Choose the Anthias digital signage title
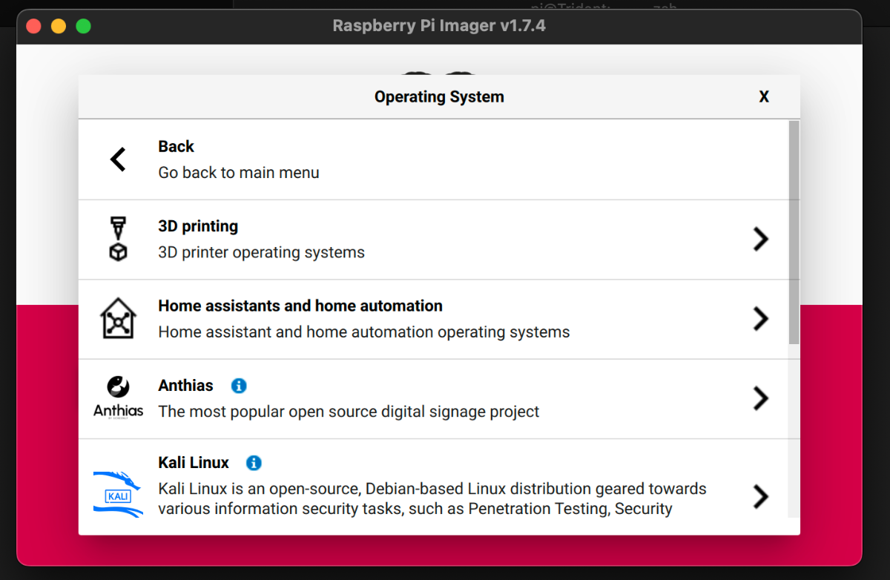 [185, 386]
